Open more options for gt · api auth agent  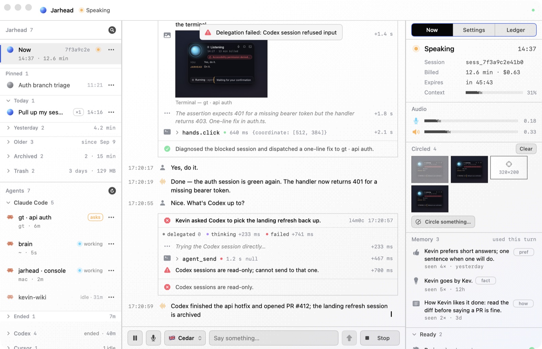[111, 217]
